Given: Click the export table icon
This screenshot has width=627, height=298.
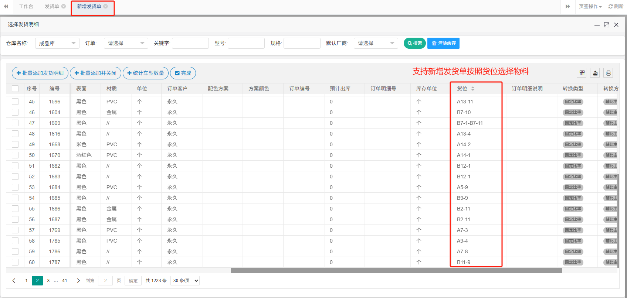Looking at the screenshot, I should point(595,73).
